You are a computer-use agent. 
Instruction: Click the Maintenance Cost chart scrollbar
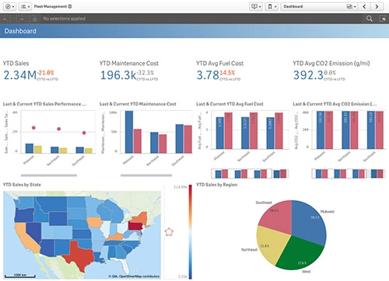(146, 175)
